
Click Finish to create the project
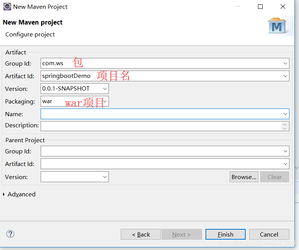tap(225, 234)
